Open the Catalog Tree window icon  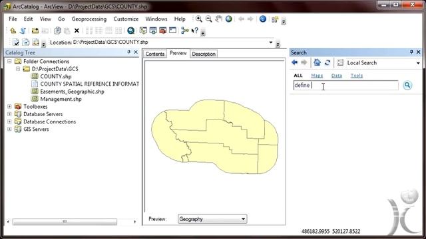[x=143, y=31]
